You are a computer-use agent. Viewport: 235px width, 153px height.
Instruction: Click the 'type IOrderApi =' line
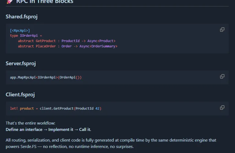click(x=26, y=36)
